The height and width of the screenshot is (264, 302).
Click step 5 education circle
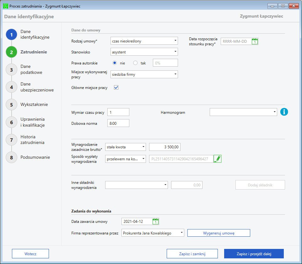[11, 105]
